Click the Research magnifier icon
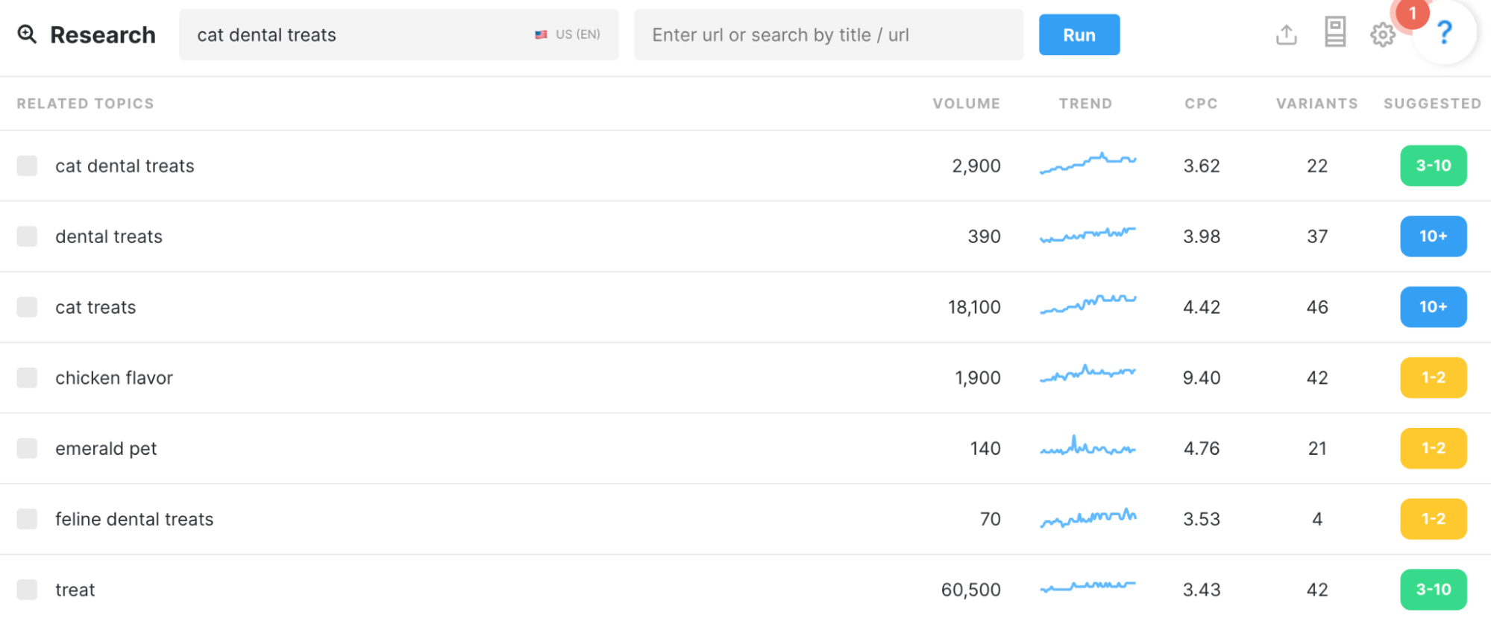 pyautogui.click(x=27, y=34)
